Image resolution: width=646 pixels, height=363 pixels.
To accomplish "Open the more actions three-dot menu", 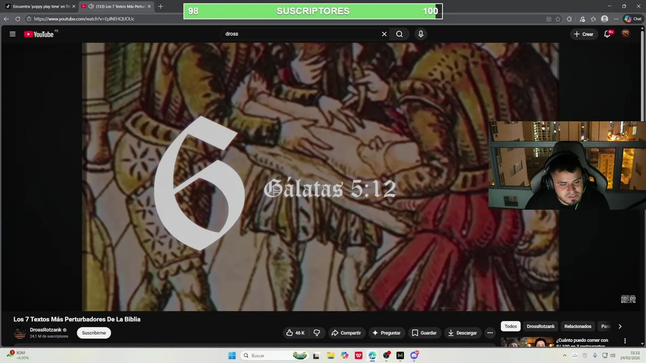I will point(490,333).
